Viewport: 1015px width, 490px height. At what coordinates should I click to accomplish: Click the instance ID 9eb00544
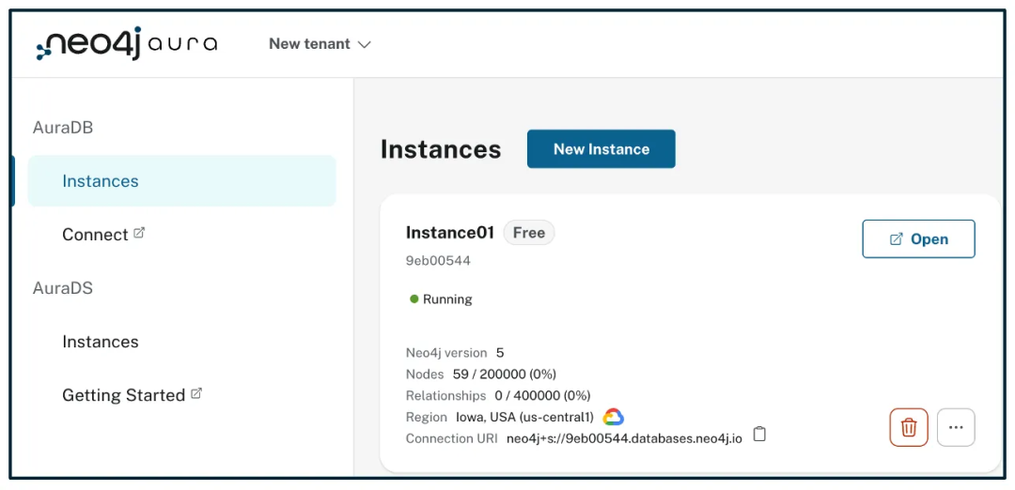pos(438,261)
